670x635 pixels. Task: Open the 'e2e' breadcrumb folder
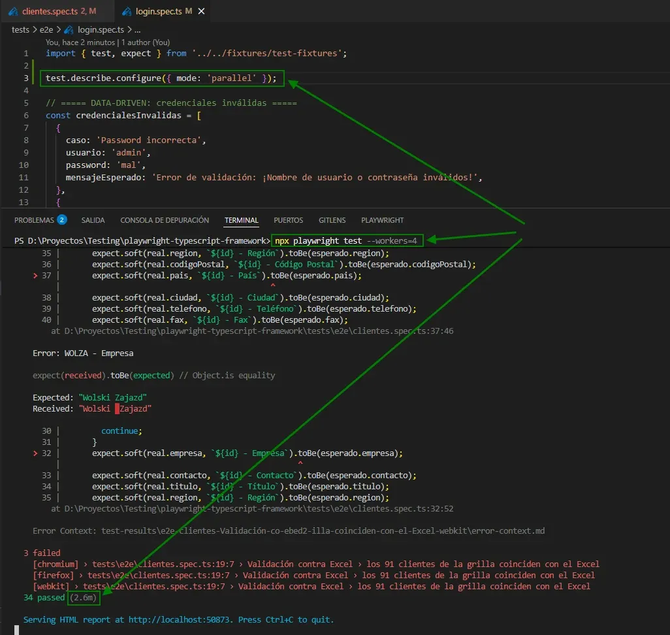pos(46,30)
